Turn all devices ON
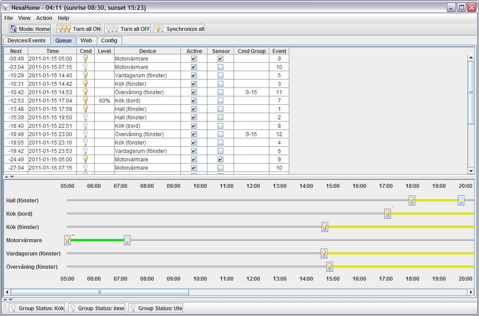The image size is (479, 316). point(79,29)
